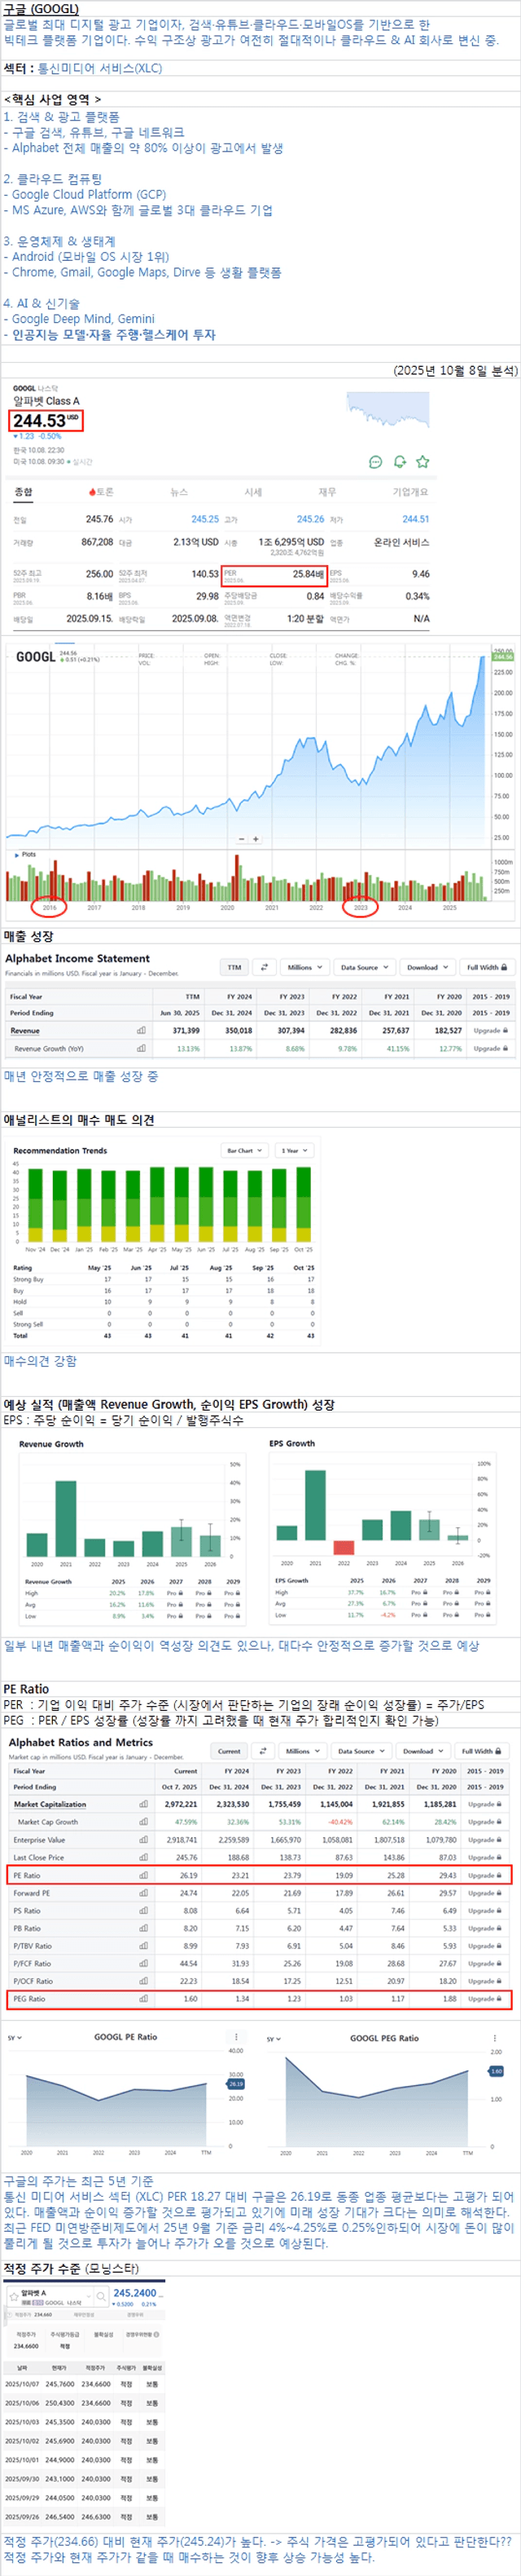Select the 토론 tab
The image size is (521, 2576).
[101, 492]
